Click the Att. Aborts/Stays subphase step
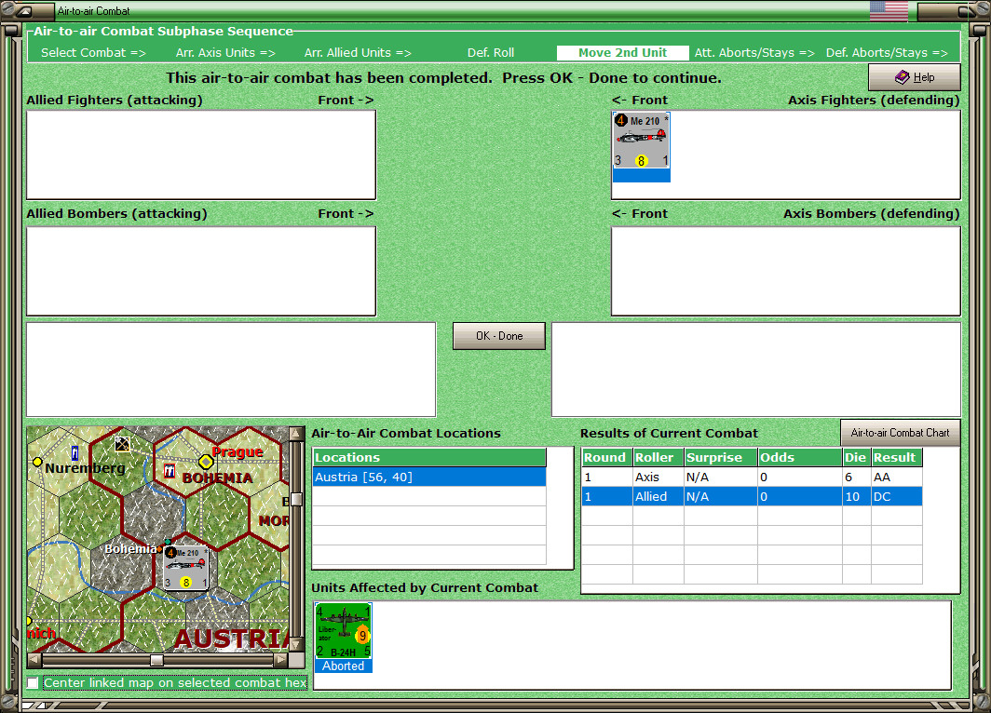This screenshot has width=991, height=713. tap(754, 53)
